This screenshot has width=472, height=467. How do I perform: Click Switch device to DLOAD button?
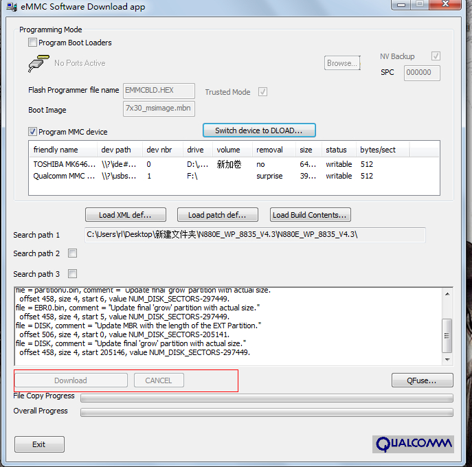259,130
